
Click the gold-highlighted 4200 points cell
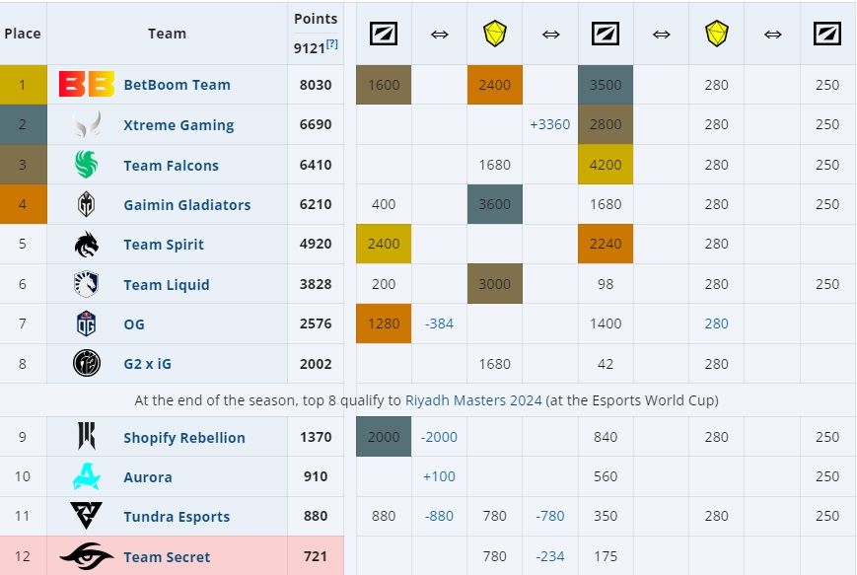[605, 166]
